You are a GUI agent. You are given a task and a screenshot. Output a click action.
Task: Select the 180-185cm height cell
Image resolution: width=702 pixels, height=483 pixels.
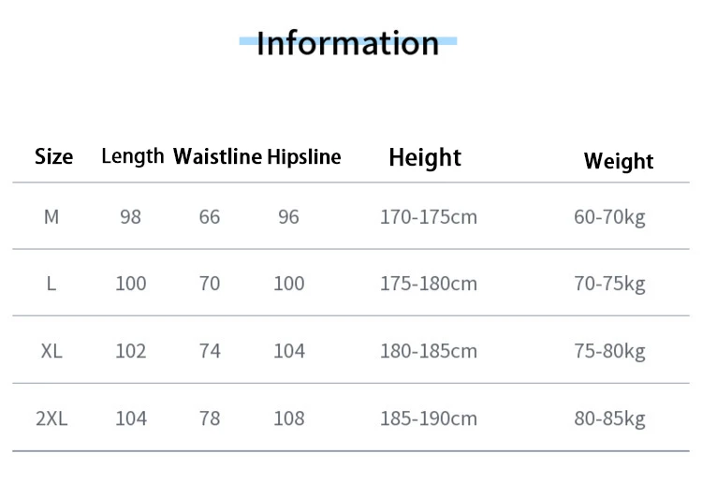tap(429, 351)
